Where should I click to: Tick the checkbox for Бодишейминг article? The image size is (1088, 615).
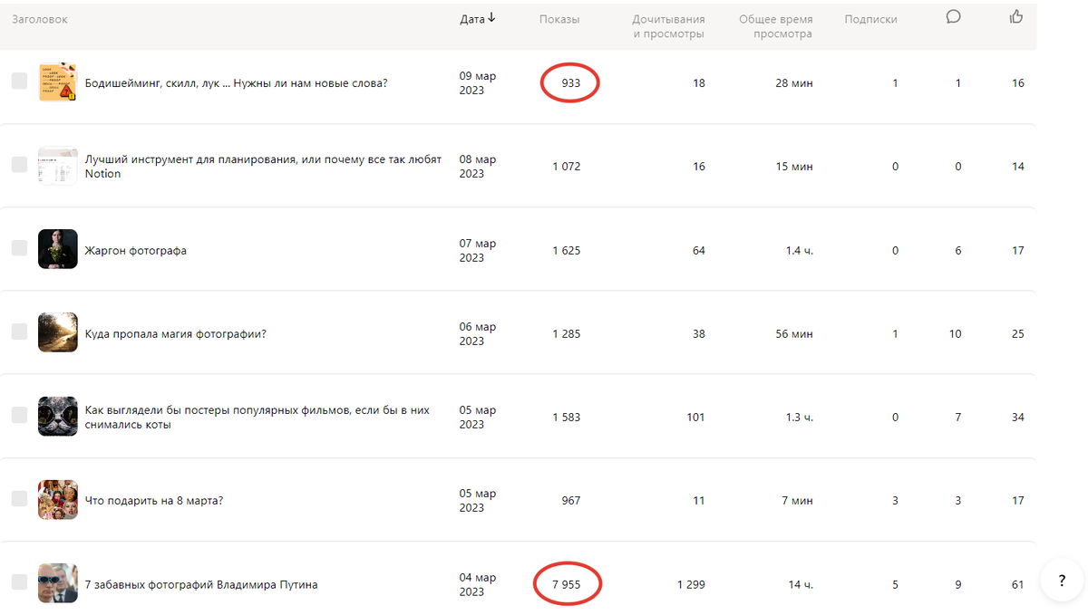pos(19,82)
